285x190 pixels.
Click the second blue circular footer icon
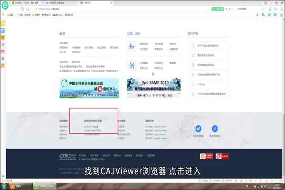(x=215, y=129)
